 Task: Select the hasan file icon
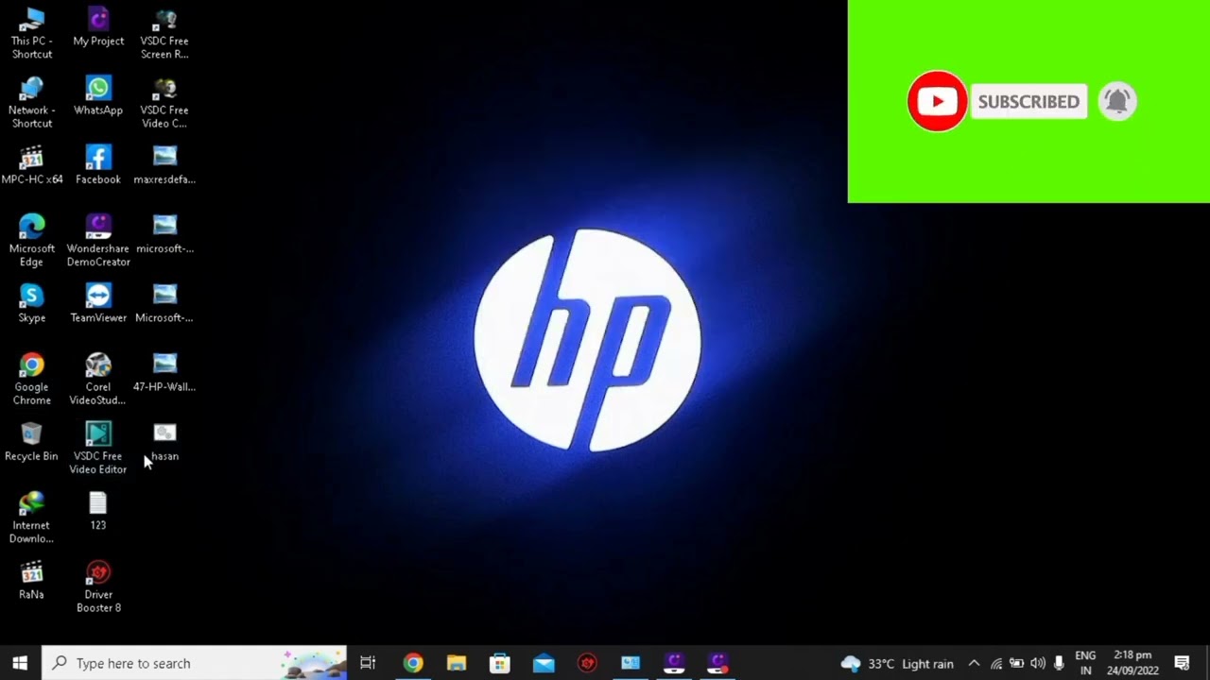164,441
